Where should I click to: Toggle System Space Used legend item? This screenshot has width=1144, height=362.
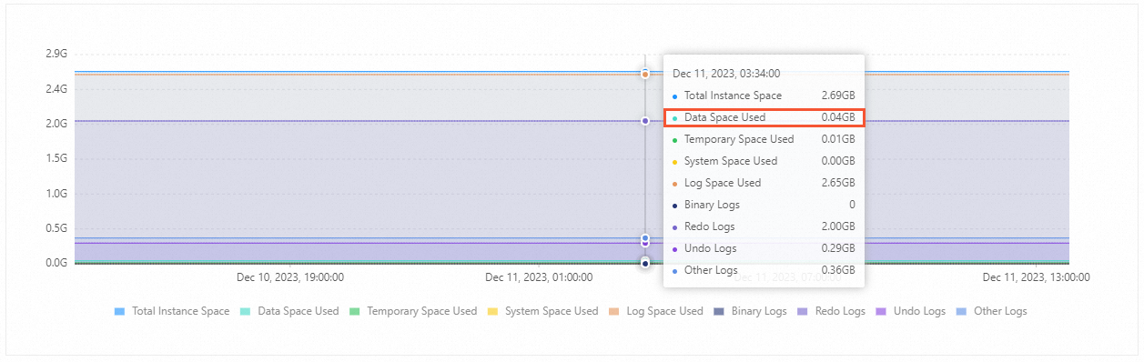pyautogui.click(x=542, y=311)
